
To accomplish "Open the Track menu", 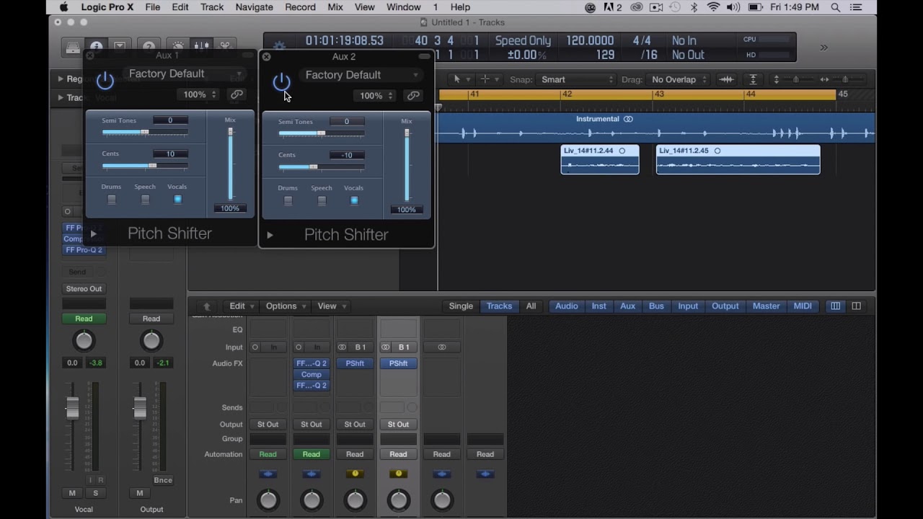I will (x=212, y=7).
